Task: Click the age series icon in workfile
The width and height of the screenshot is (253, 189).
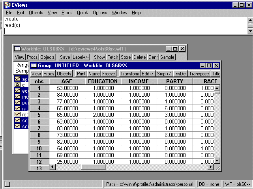Action: tap(17, 79)
